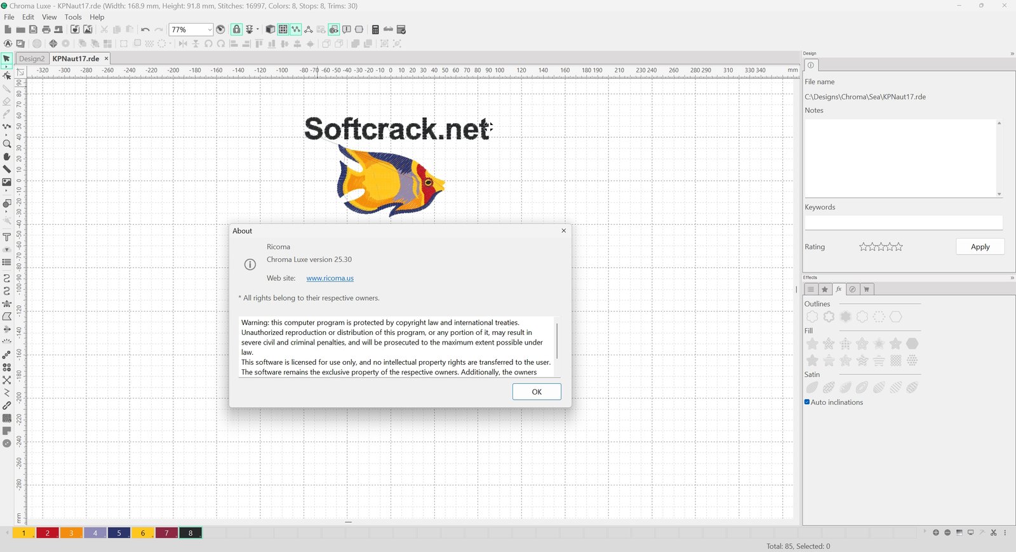Viewport: 1016px width, 552px height.
Task: Choose the solid hexagon fill effect
Action: point(912,343)
